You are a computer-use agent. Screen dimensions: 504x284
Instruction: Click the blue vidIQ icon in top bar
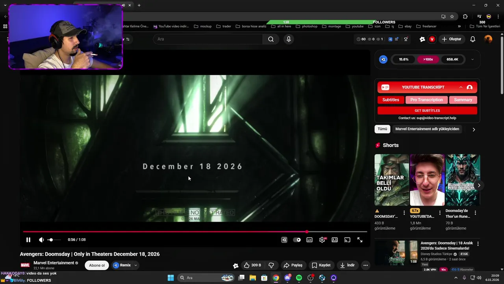click(390, 39)
